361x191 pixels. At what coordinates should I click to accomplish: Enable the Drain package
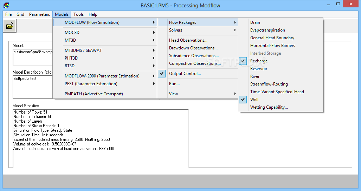coord(281,22)
